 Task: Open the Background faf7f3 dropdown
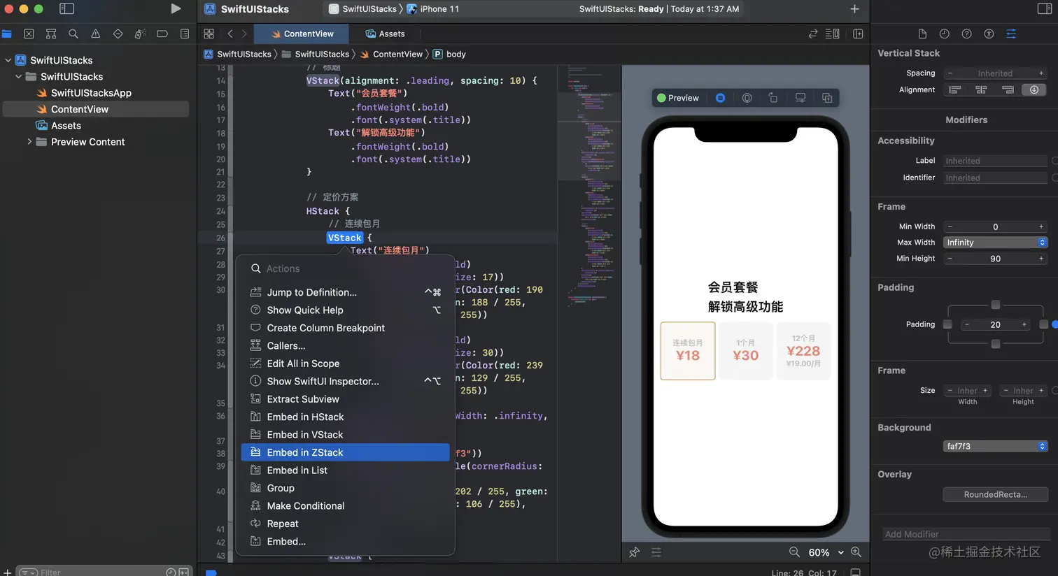click(995, 446)
